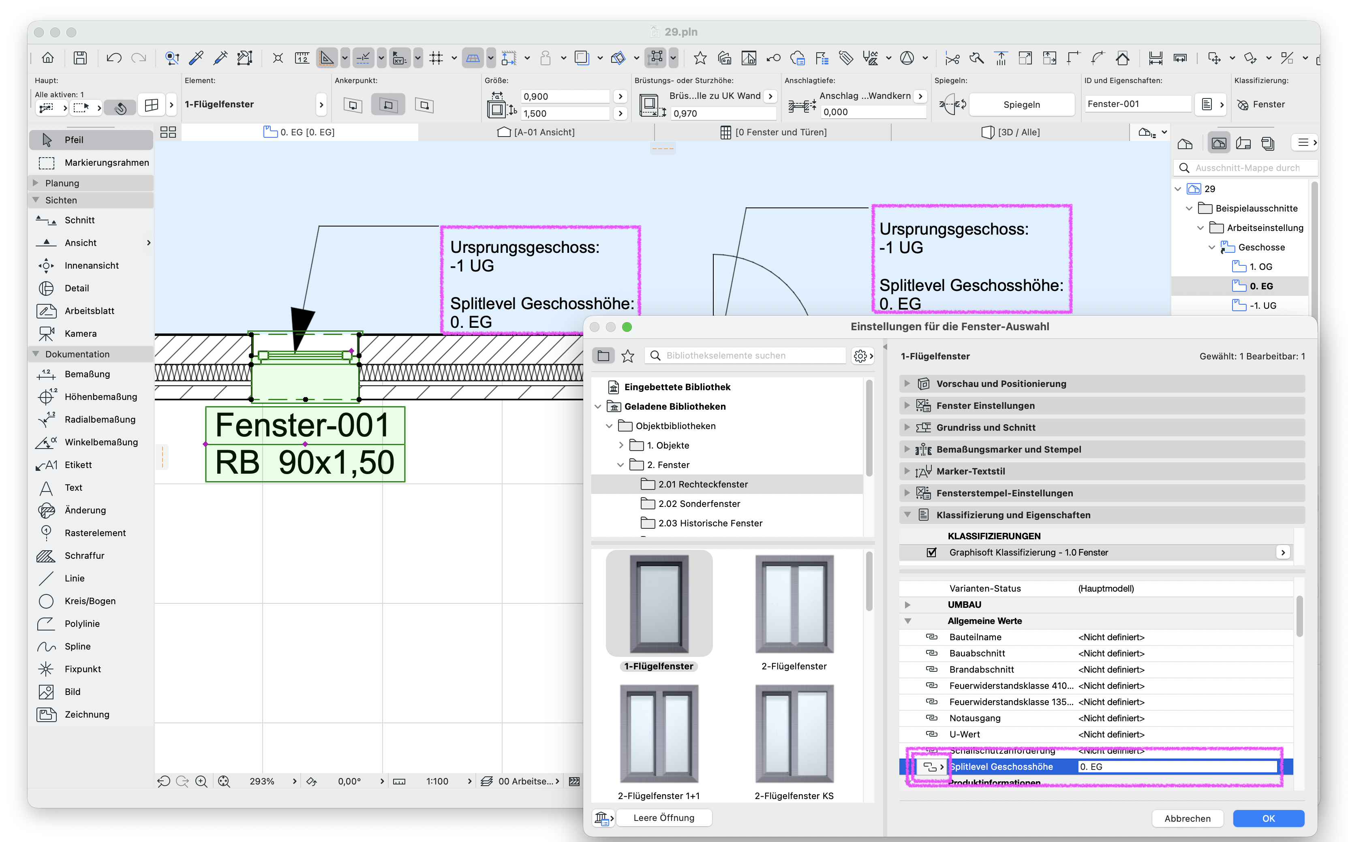Select the first Ankerpunkt option button
The width and height of the screenshot is (1348, 842).
click(353, 105)
